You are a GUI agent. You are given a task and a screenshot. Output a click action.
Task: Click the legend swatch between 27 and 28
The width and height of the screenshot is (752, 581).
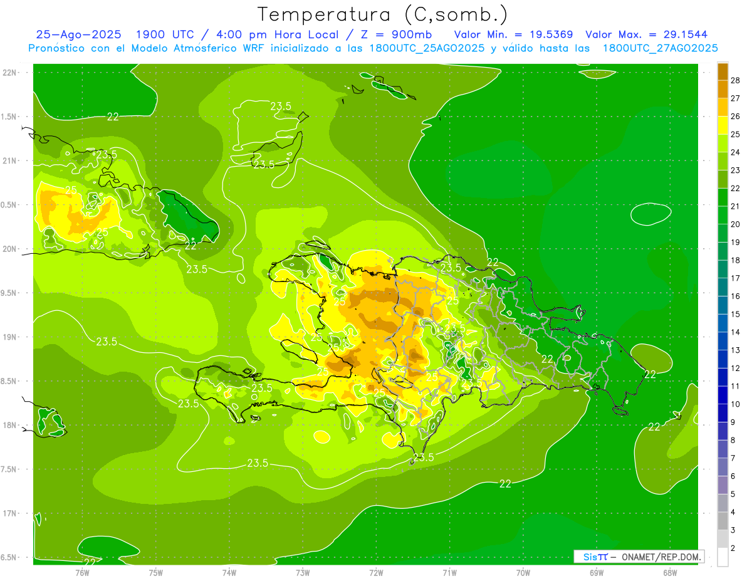pos(723,89)
